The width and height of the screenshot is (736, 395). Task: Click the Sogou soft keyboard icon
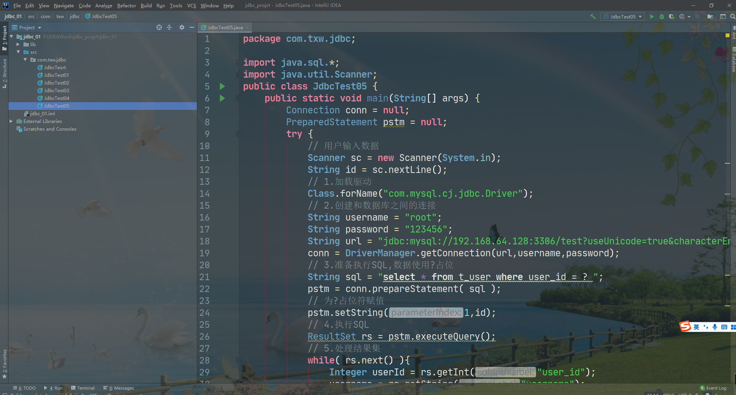724,327
